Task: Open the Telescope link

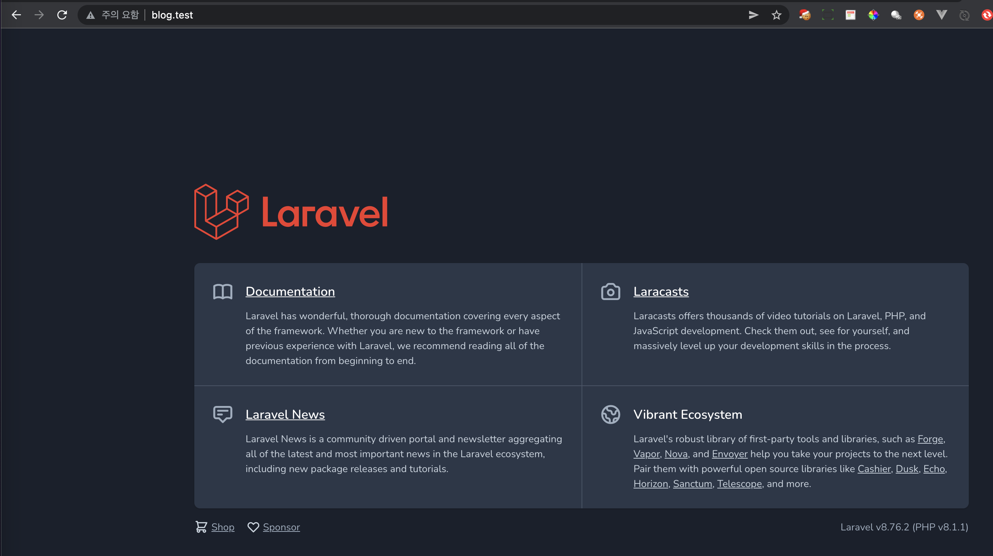Action: (x=739, y=483)
